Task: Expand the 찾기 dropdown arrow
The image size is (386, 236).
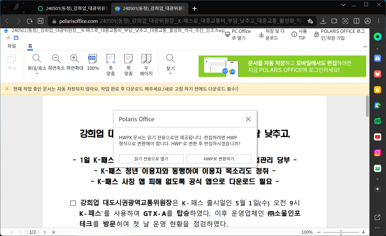Action: click(x=170, y=74)
